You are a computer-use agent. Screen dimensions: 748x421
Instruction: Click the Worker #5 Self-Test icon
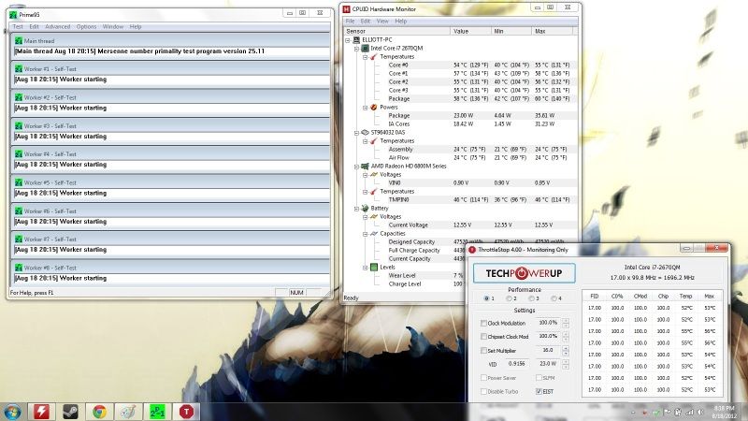coord(19,182)
